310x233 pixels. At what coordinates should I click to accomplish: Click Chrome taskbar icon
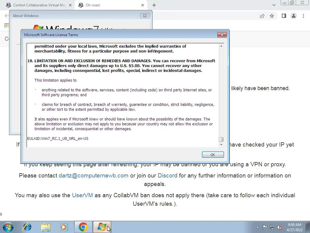[83, 227]
